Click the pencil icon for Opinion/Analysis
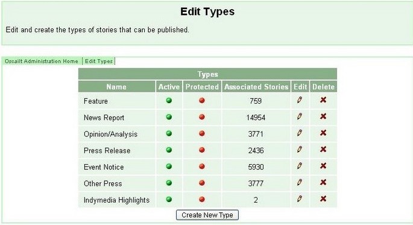413x225 pixels. (300, 133)
